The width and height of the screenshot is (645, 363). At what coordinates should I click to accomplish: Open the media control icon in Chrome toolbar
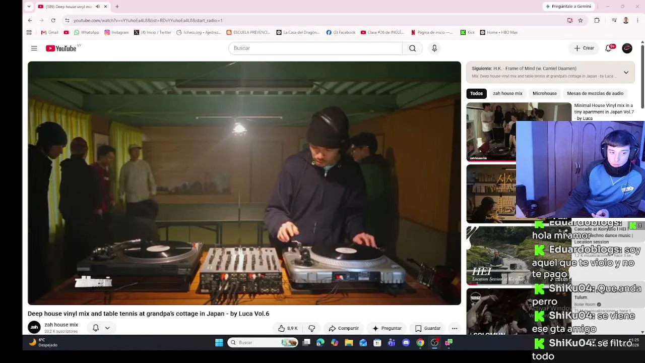pos(614,20)
